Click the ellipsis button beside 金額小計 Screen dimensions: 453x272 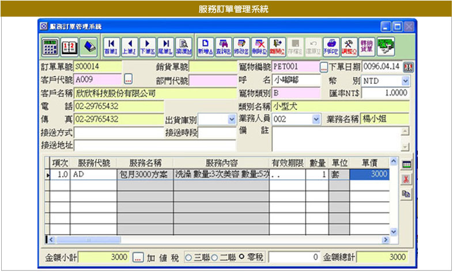138,257
